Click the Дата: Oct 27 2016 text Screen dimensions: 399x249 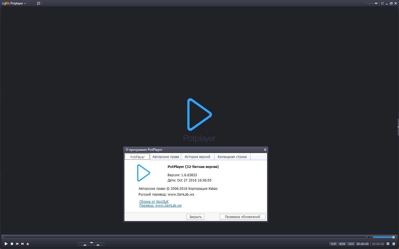(x=189, y=180)
